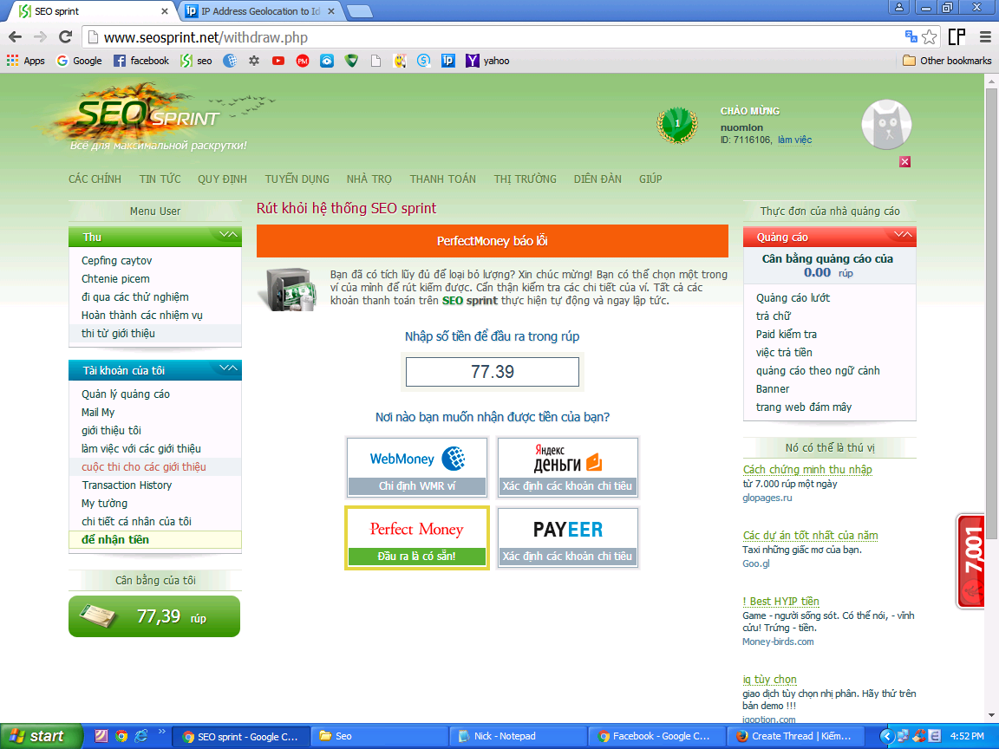Click the extension icon beside the star
The width and height of the screenshot is (999, 749).
tap(957, 37)
